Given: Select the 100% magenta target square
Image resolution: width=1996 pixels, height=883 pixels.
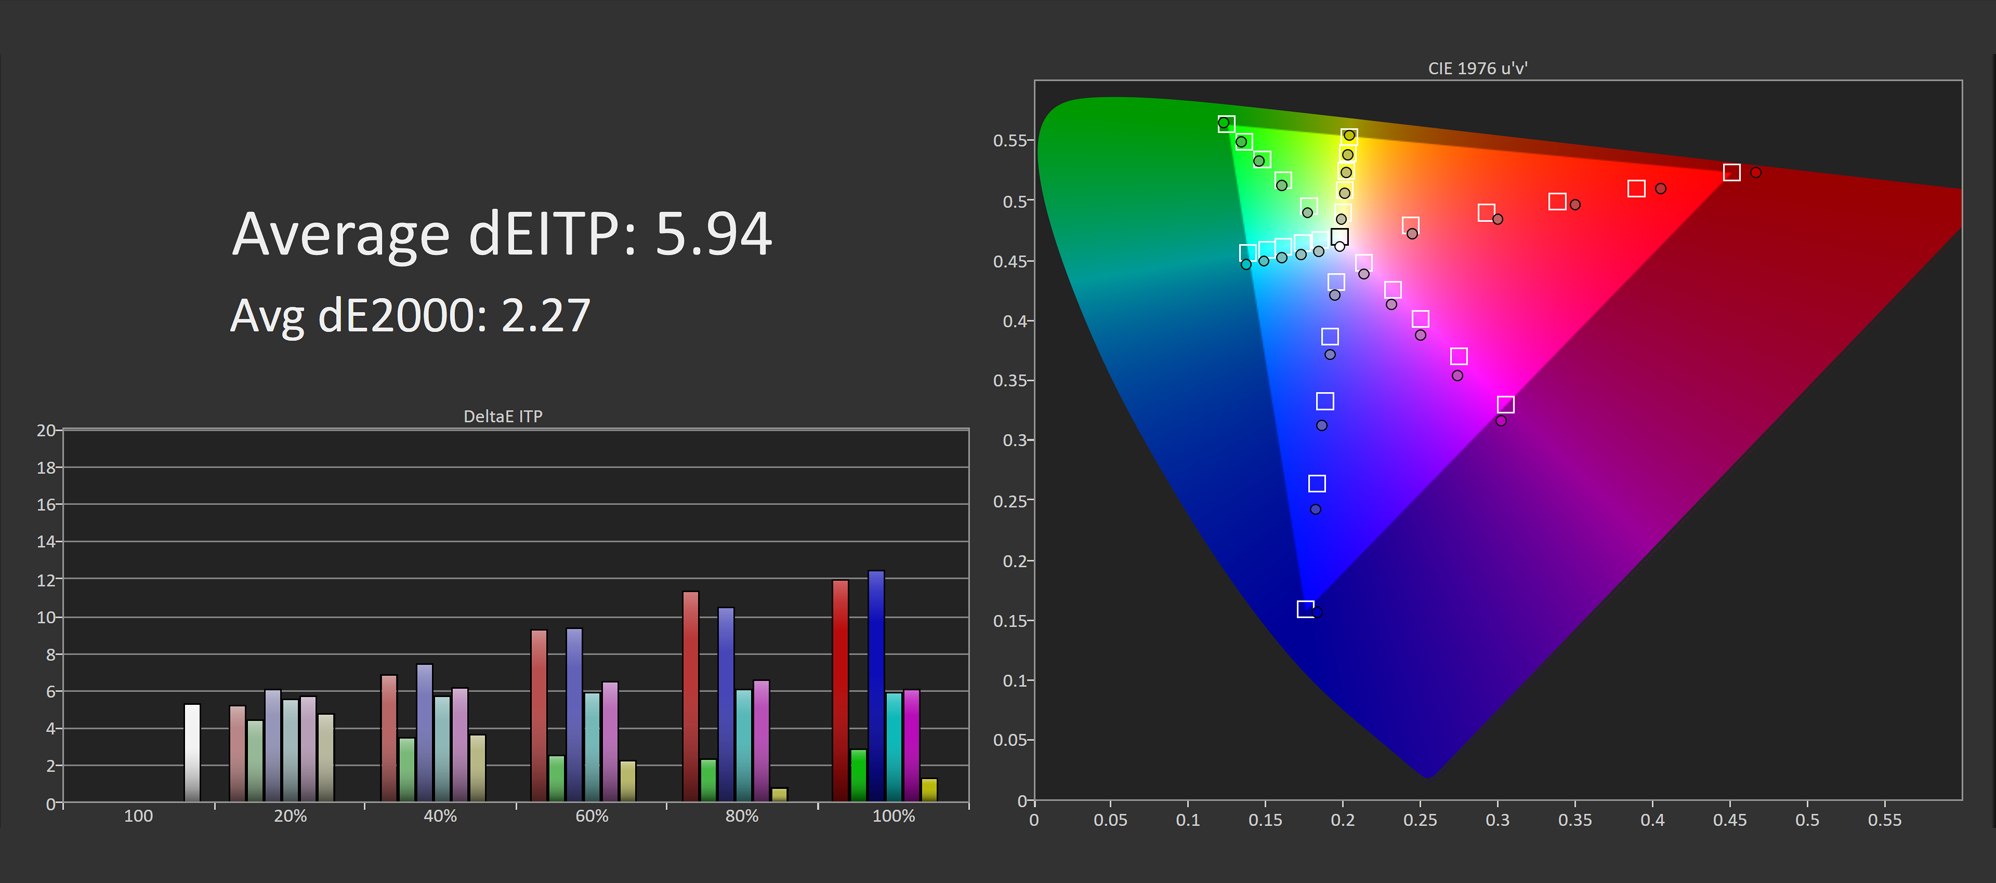Looking at the screenshot, I should tap(1505, 404).
